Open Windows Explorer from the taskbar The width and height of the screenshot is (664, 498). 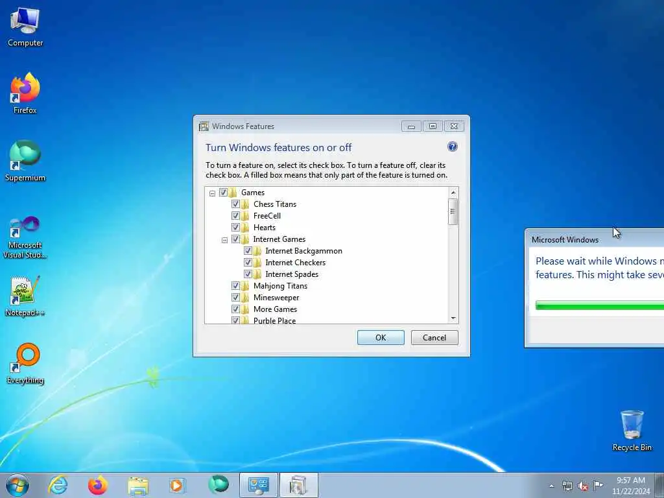coord(138,485)
